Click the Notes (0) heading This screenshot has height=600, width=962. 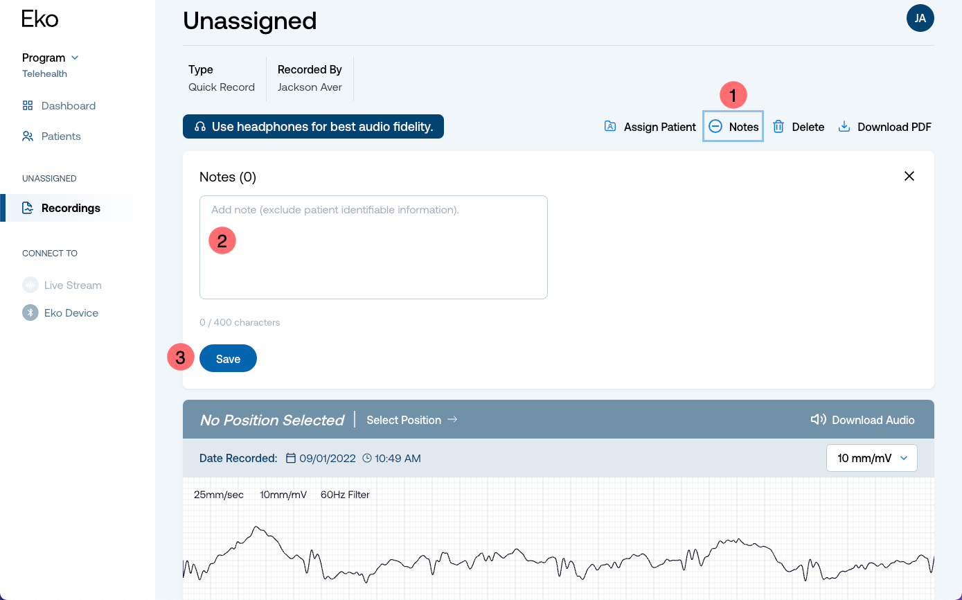point(228,177)
